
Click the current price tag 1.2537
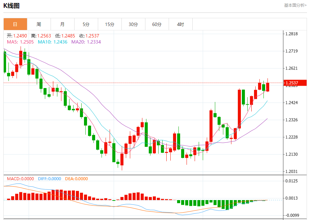click(295, 83)
